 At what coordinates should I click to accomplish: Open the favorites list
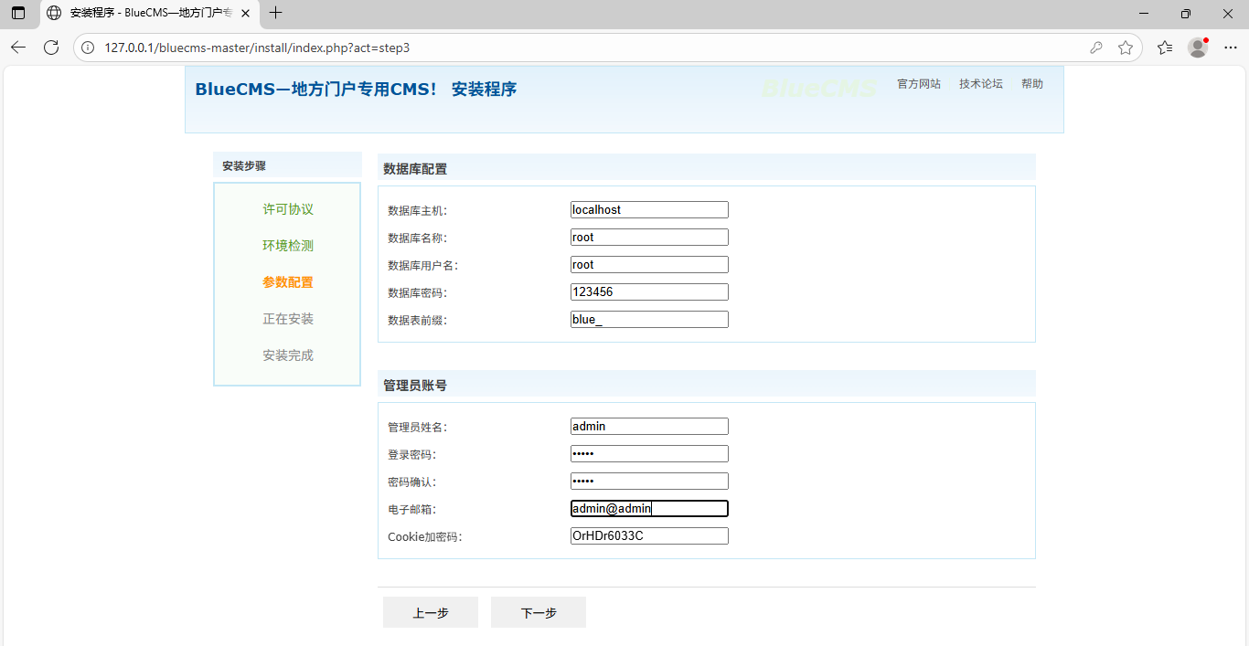coord(1165,48)
